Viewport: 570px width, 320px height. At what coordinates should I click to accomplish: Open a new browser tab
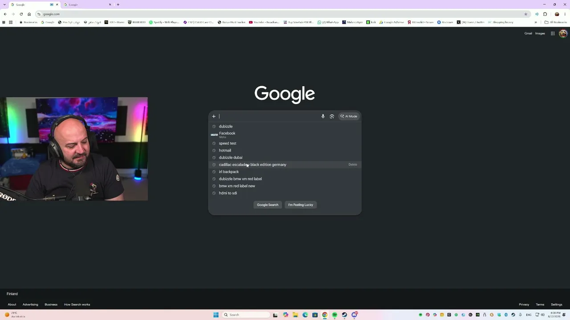click(118, 4)
